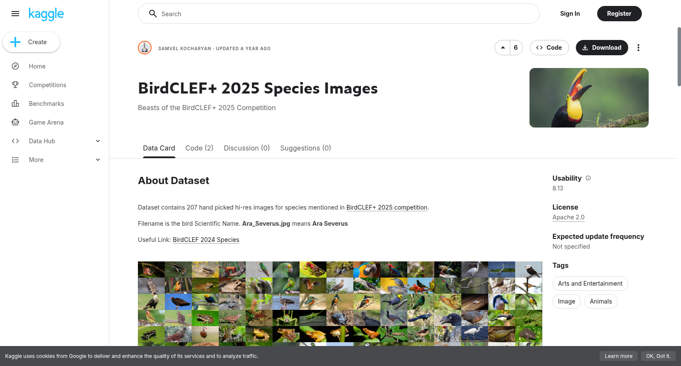Upvote the dataset with the arrow
681x366 pixels.
tap(503, 48)
